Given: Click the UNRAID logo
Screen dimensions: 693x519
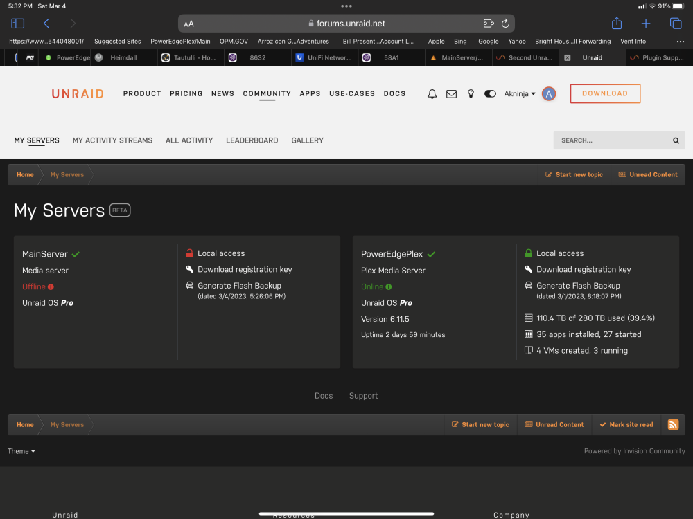Looking at the screenshot, I should click(x=78, y=94).
